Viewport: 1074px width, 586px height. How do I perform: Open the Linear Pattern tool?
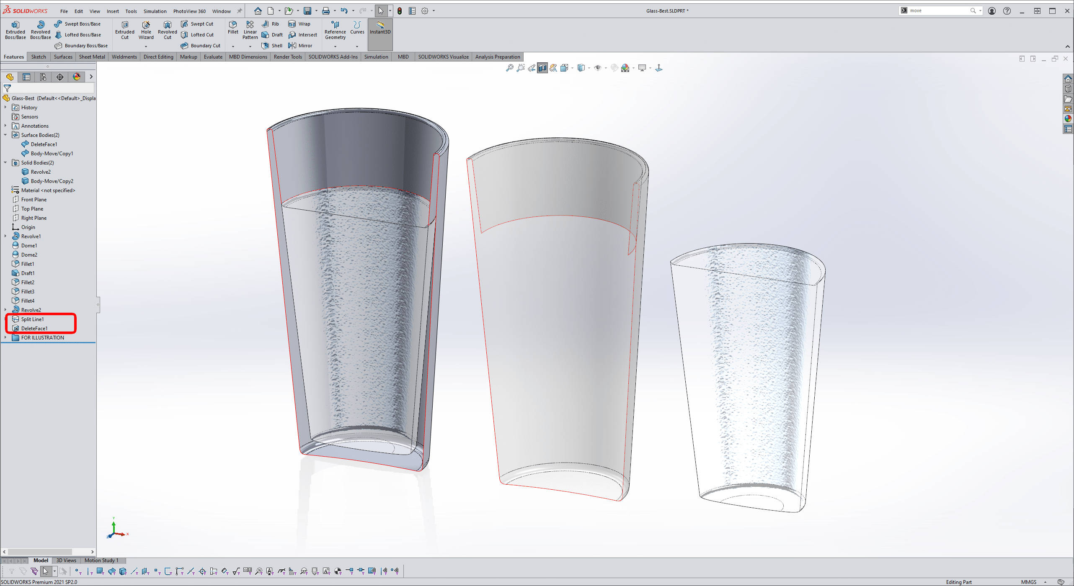(250, 30)
